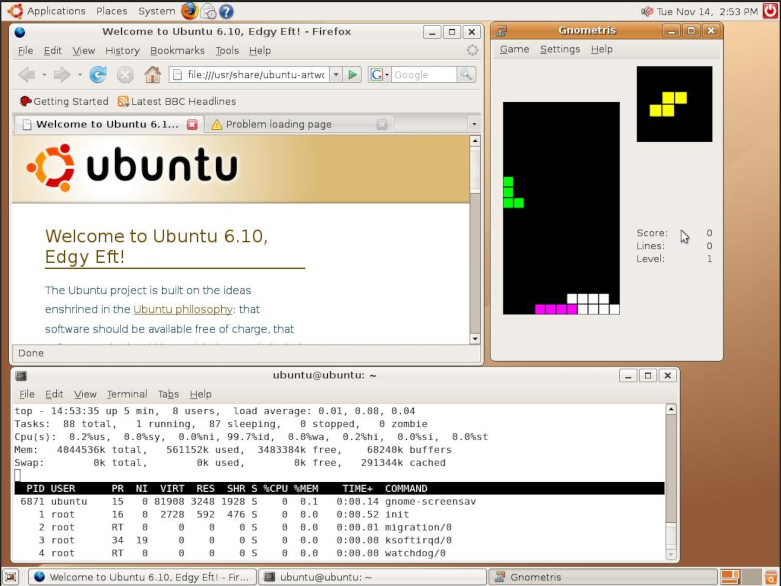This screenshot has height=586, width=781.
Task: Open the Help launcher icon on panel
Action: click(x=226, y=11)
